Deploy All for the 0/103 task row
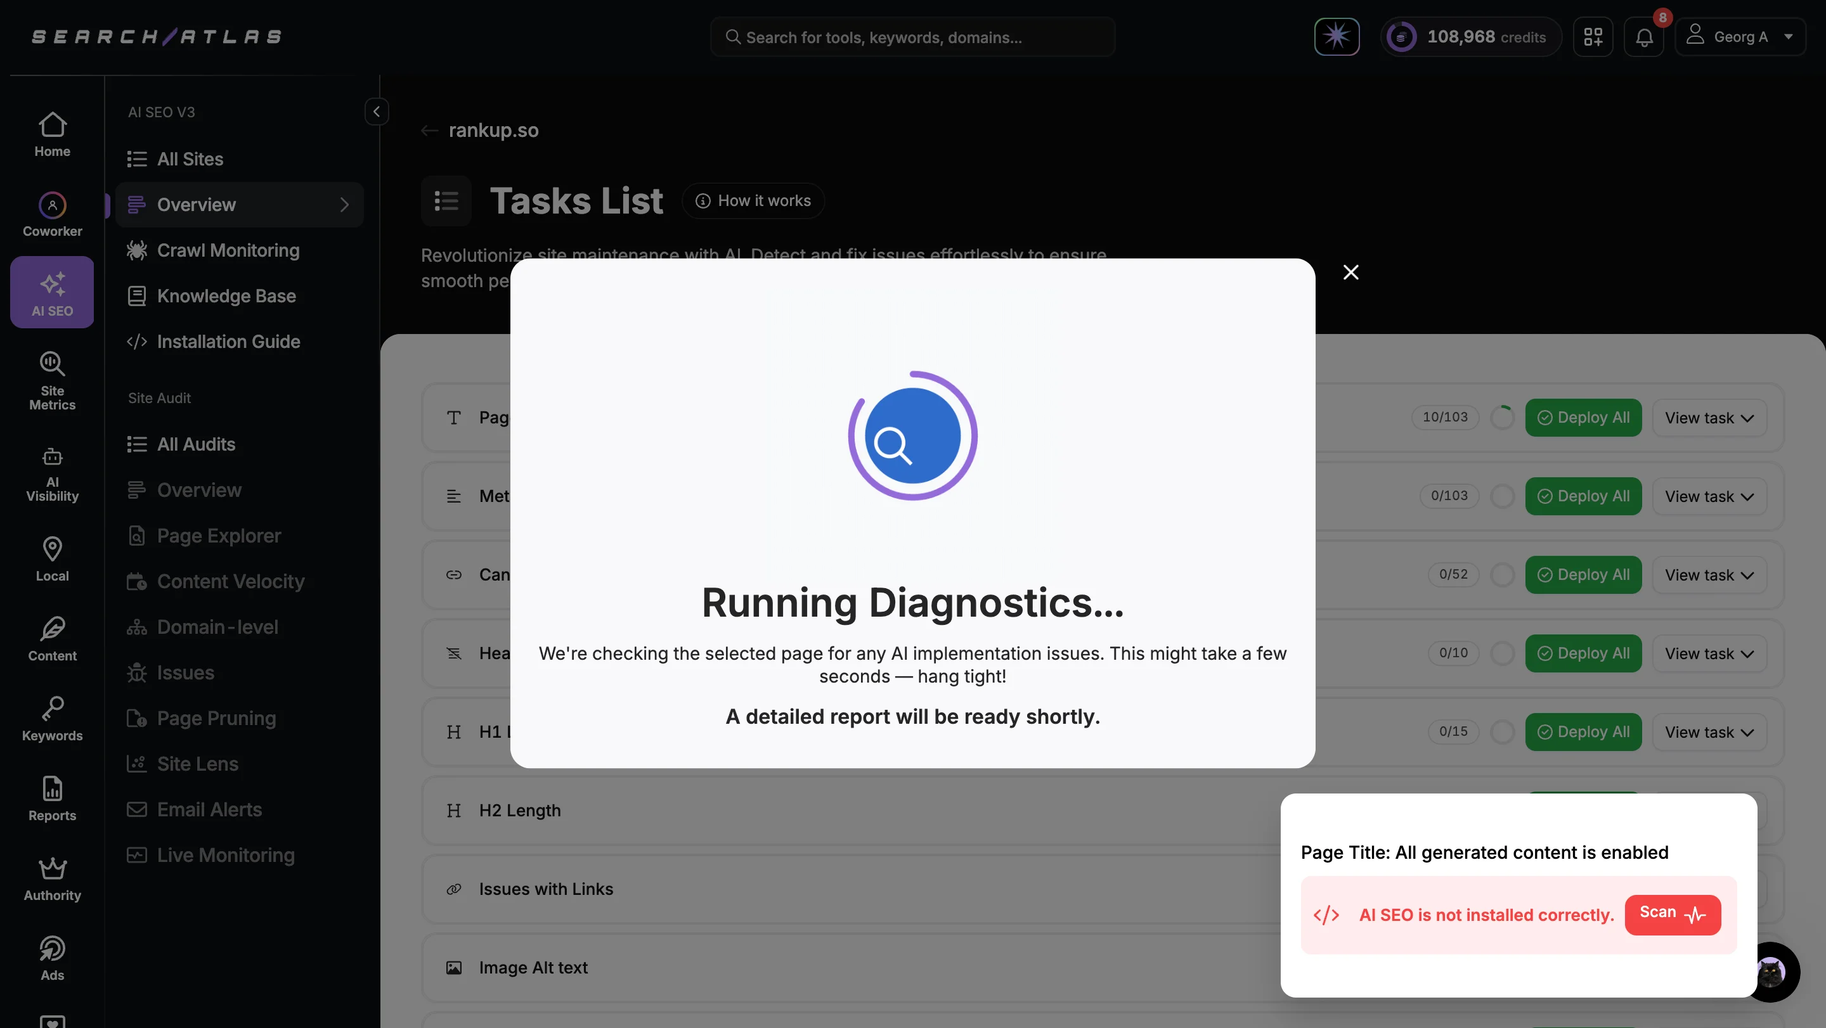 point(1583,496)
